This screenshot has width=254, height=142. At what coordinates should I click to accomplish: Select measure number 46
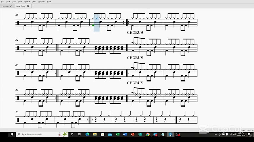(x=17, y=112)
